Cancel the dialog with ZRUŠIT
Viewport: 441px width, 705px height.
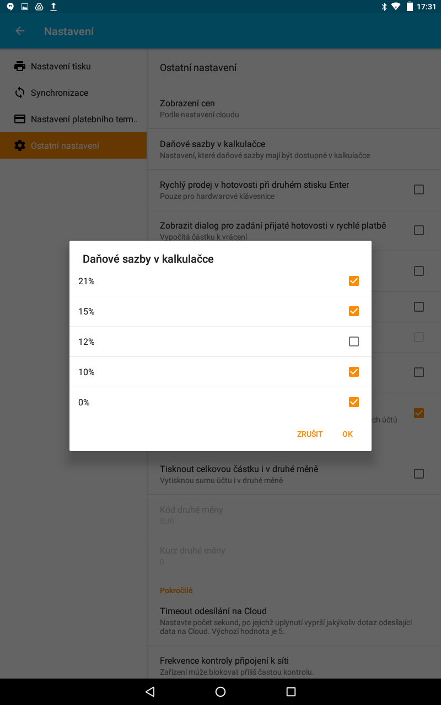[x=310, y=434]
